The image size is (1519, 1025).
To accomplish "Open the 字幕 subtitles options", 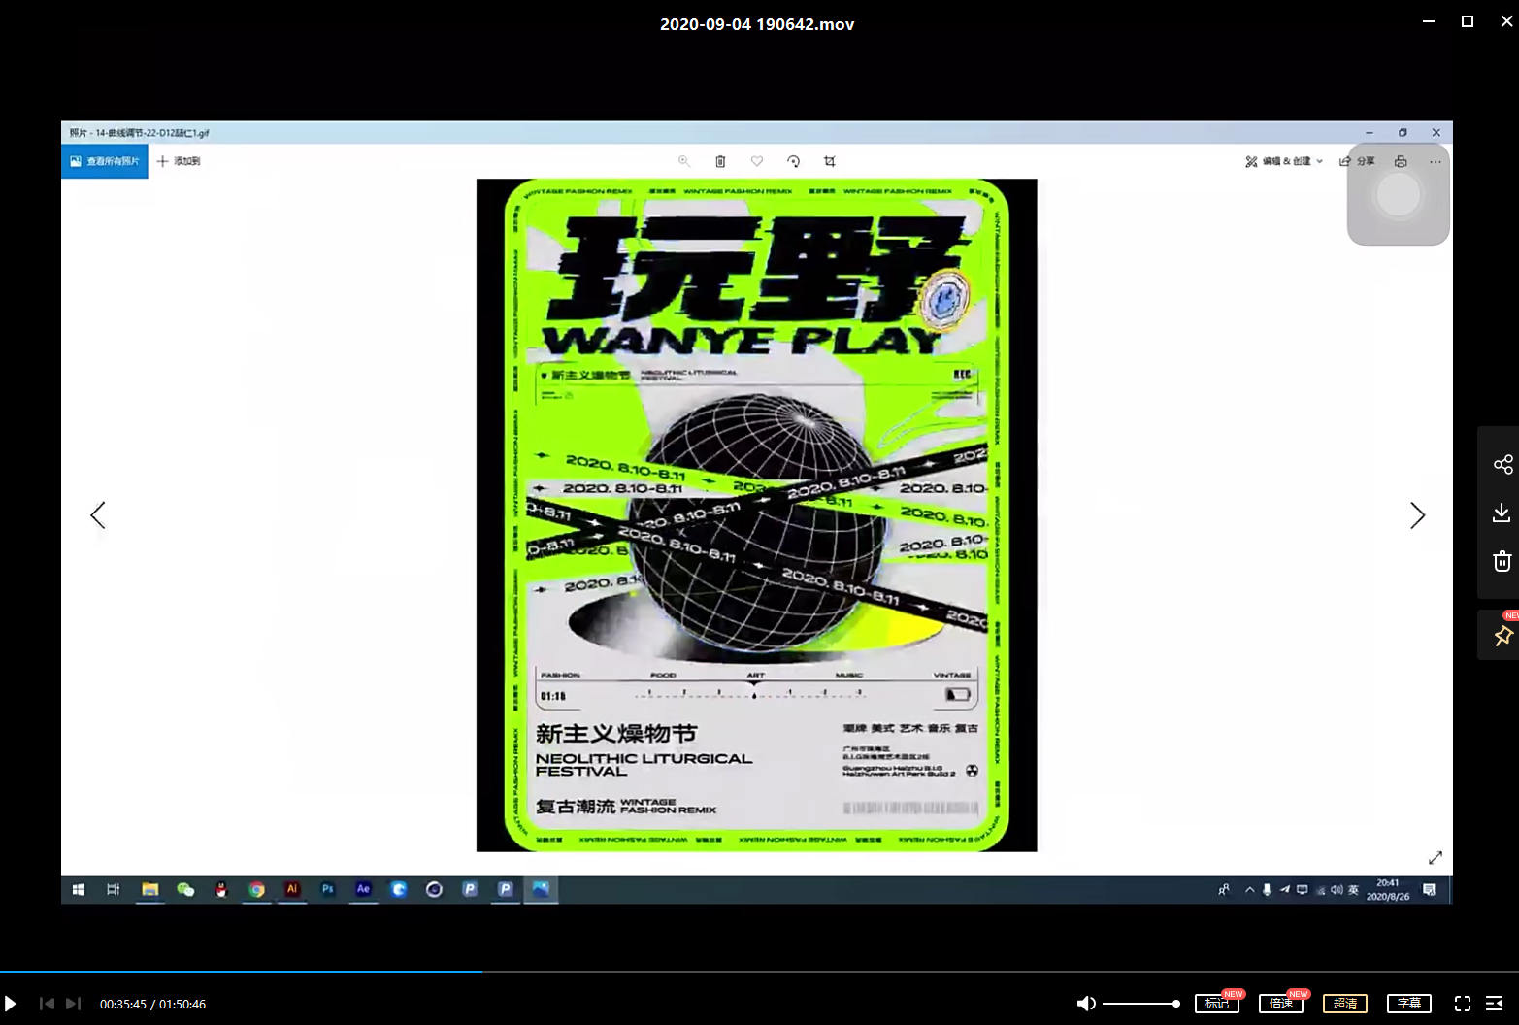I will [1409, 1004].
